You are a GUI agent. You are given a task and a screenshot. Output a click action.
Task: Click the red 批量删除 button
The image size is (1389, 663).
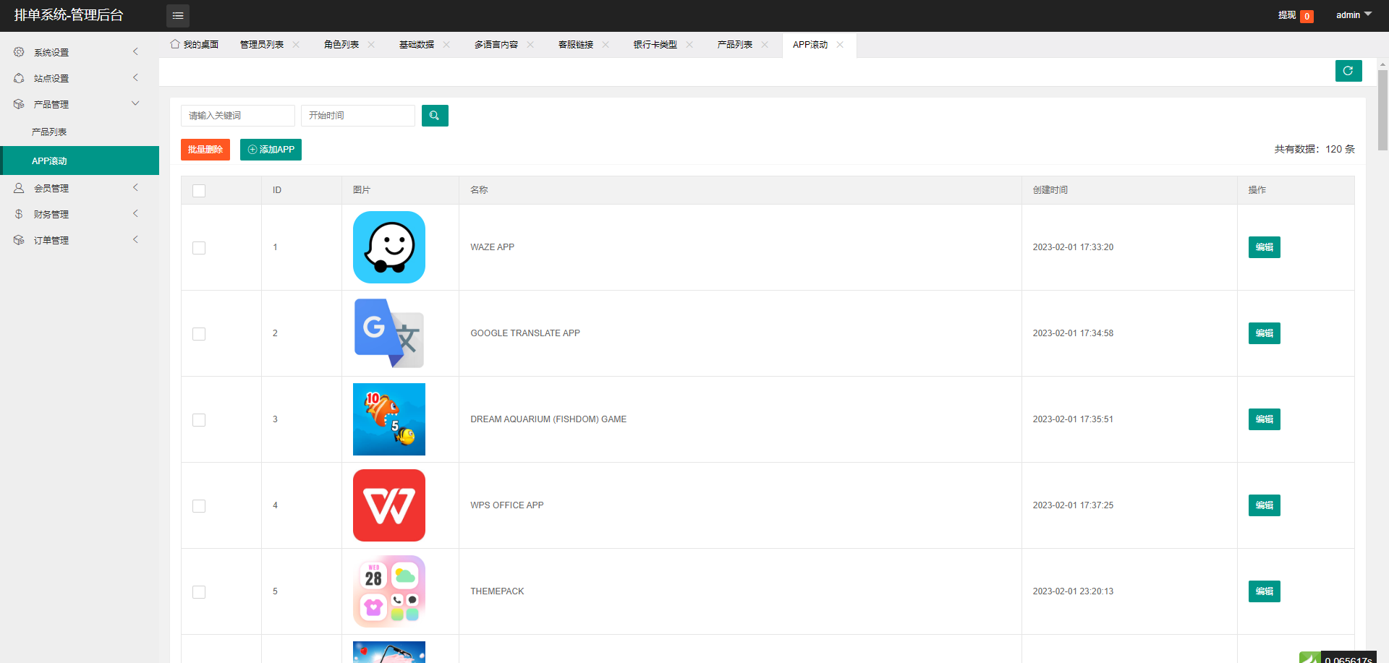click(x=205, y=150)
